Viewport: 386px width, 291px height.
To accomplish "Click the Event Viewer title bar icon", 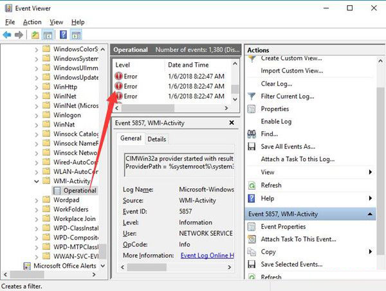I will pos(8,8).
